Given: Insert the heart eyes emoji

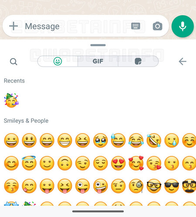Looking at the screenshot, I should [118, 163].
